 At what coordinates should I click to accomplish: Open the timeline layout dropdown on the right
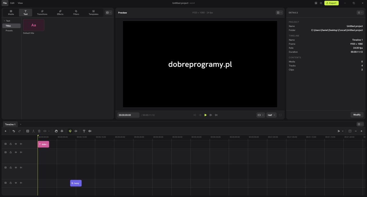click(360, 124)
